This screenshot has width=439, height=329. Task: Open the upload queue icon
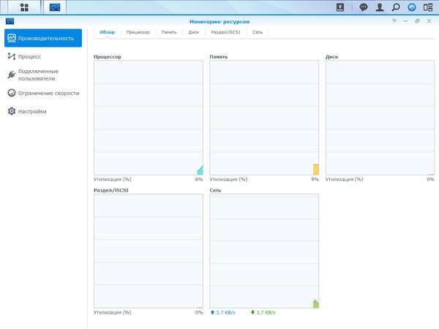(x=340, y=7)
